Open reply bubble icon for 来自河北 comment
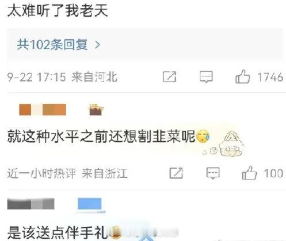Image resolution: width=286 pixels, height=241 pixels. pyautogui.click(x=206, y=77)
